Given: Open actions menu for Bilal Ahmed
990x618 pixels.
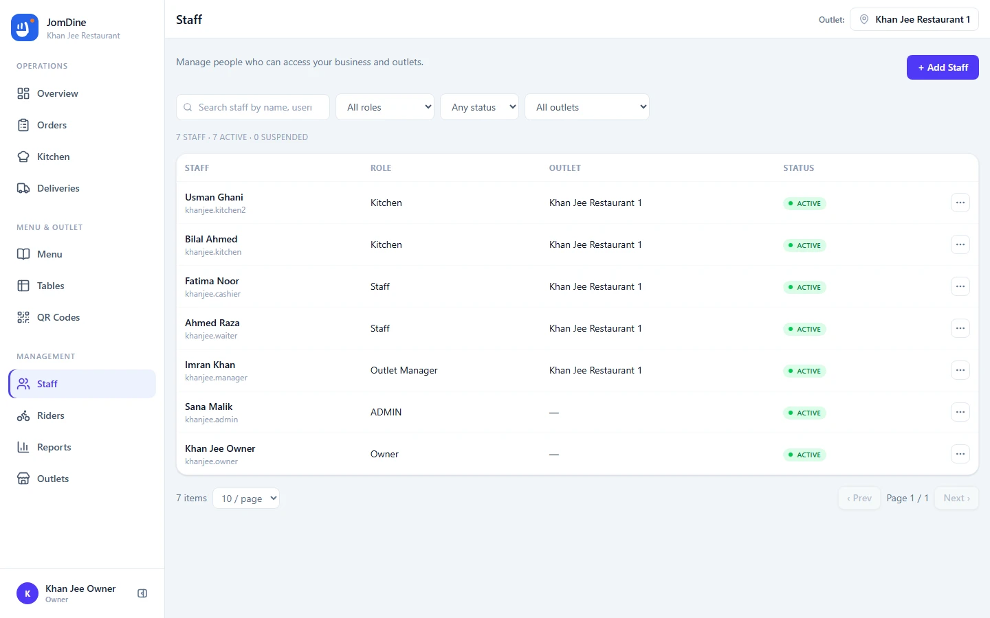Looking at the screenshot, I should [x=960, y=244].
